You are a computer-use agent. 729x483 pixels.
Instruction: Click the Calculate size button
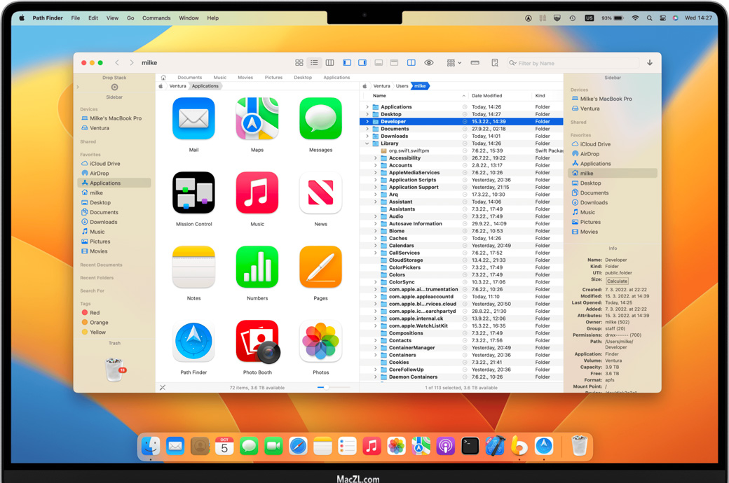[617, 281]
